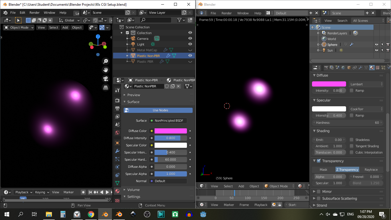
Task: Open the Texture checkerboard tab in left Blender
Action: click(117, 201)
